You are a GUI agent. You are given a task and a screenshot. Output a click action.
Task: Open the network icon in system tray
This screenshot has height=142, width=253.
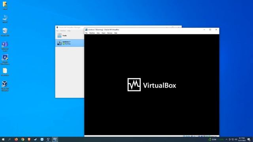233,139
